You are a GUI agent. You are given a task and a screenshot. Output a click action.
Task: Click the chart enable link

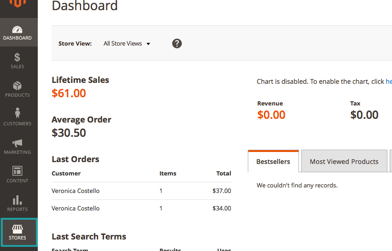(x=388, y=82)
